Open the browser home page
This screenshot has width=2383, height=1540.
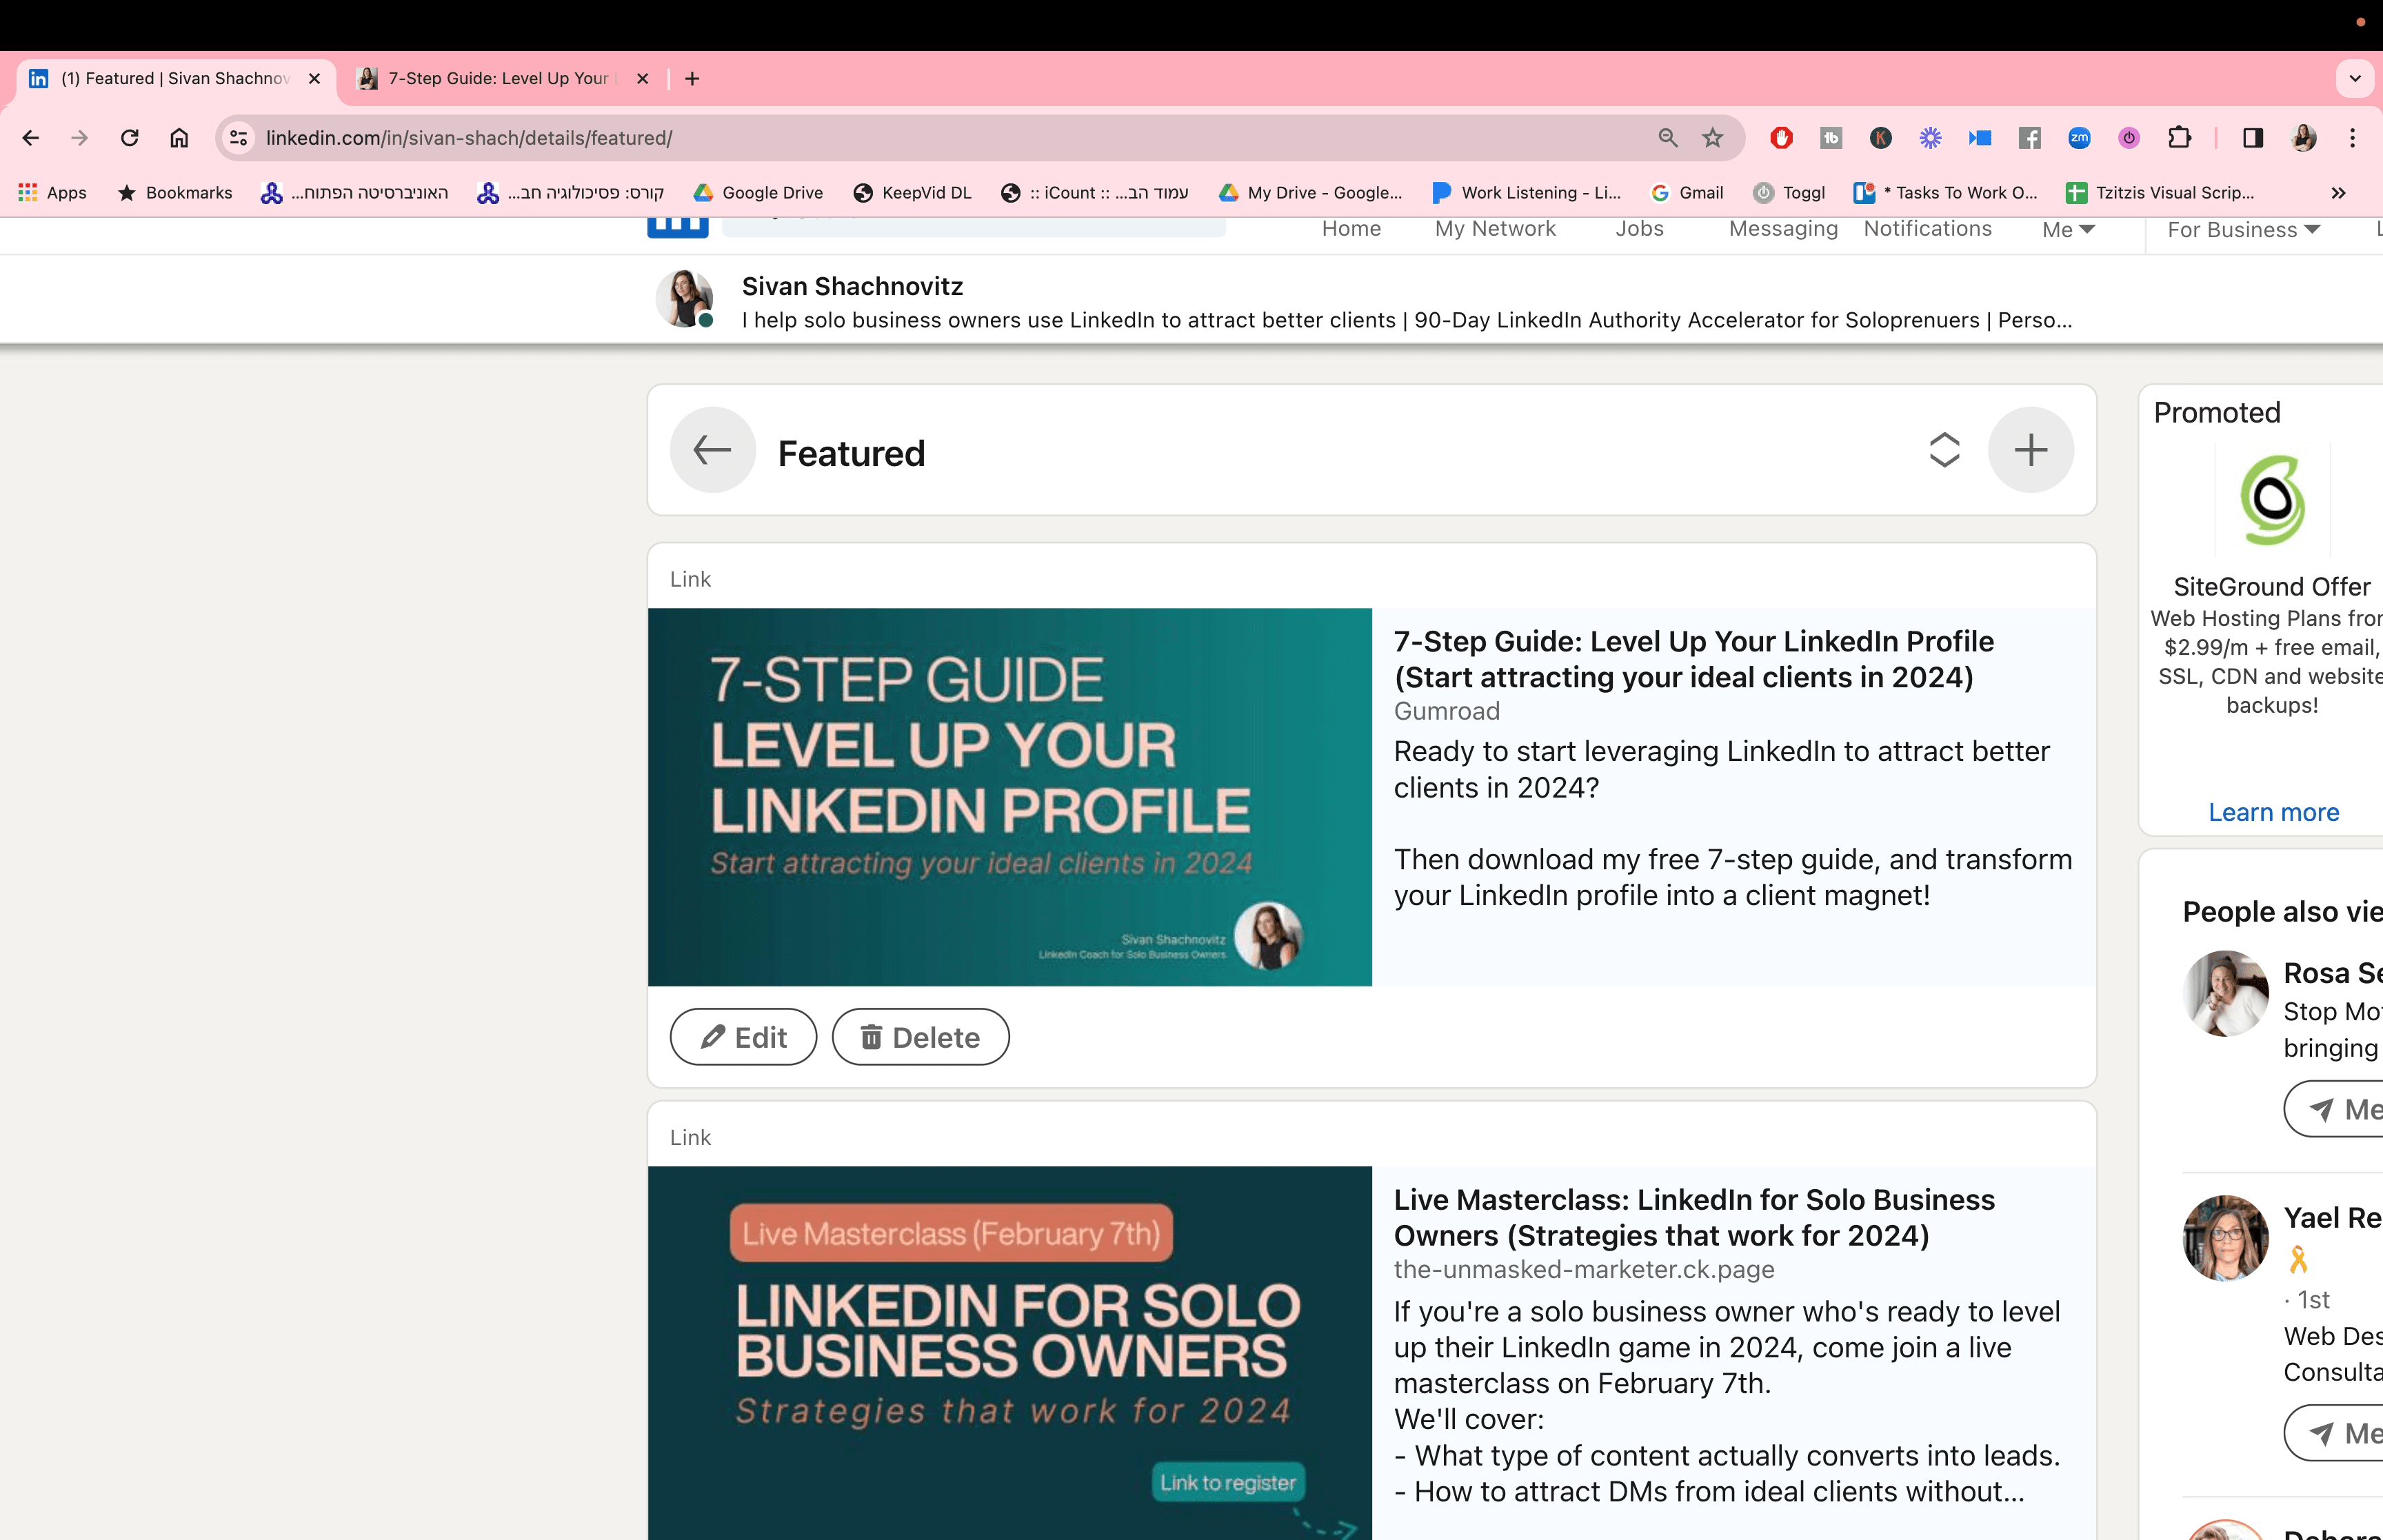[179, 138]
